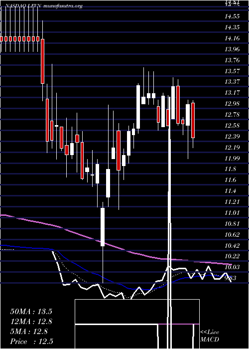The height and width of the screenshot is (349, 249).
Task: Click the 13.96 price axis label
Action: click(233, 49)
